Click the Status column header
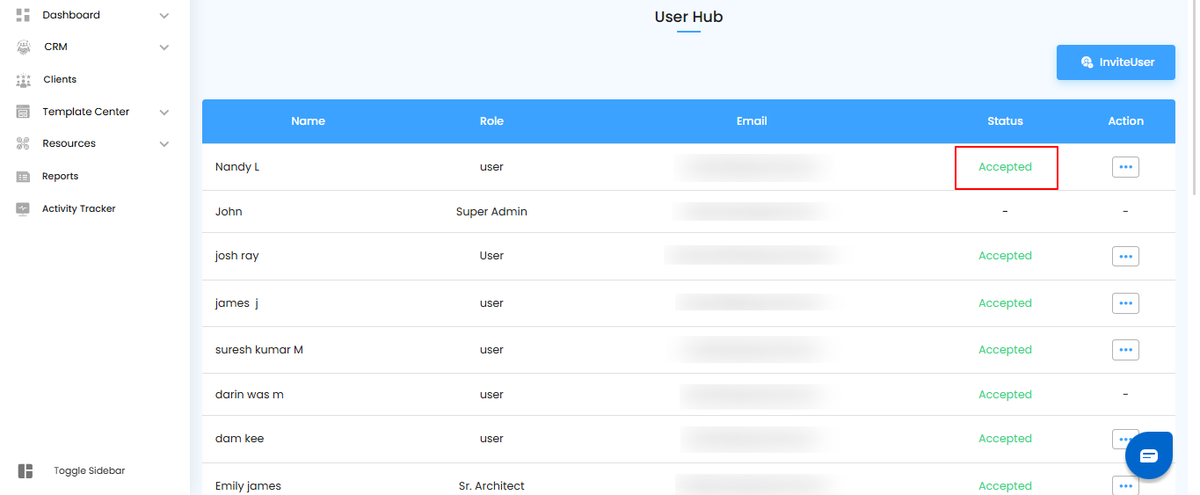1200x495 pixels. click(x=1005, y=121)
